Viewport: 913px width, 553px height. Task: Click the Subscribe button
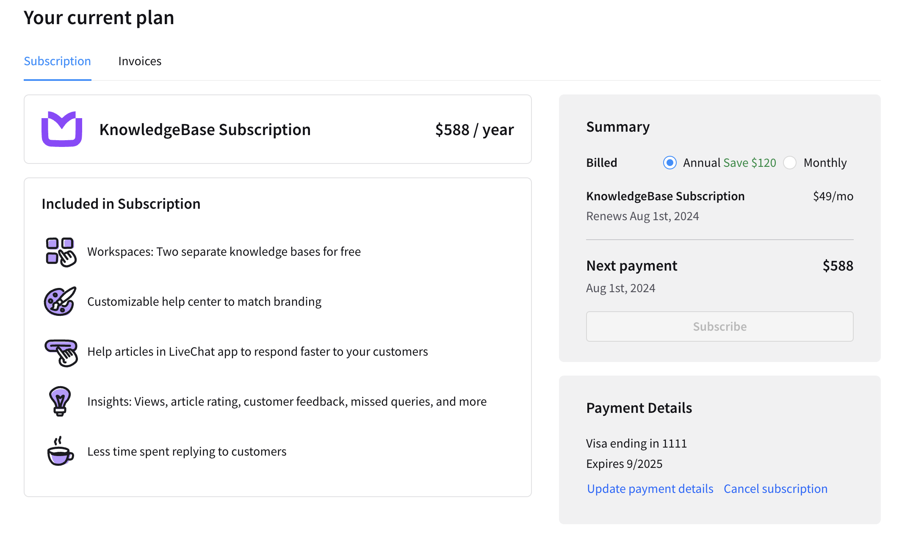[x=719, y=326]
